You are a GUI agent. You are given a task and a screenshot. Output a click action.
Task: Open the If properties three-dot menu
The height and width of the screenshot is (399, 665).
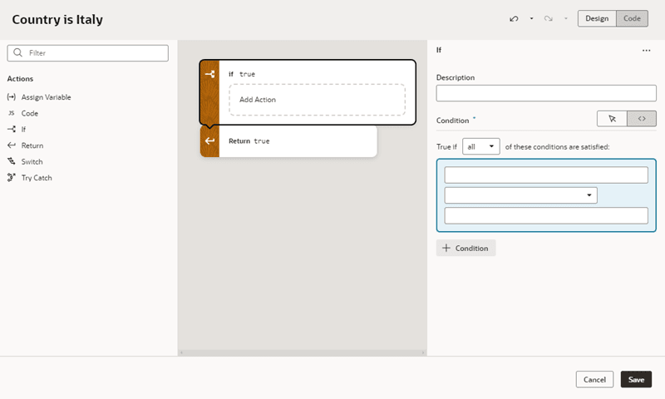tap(646, 51)
